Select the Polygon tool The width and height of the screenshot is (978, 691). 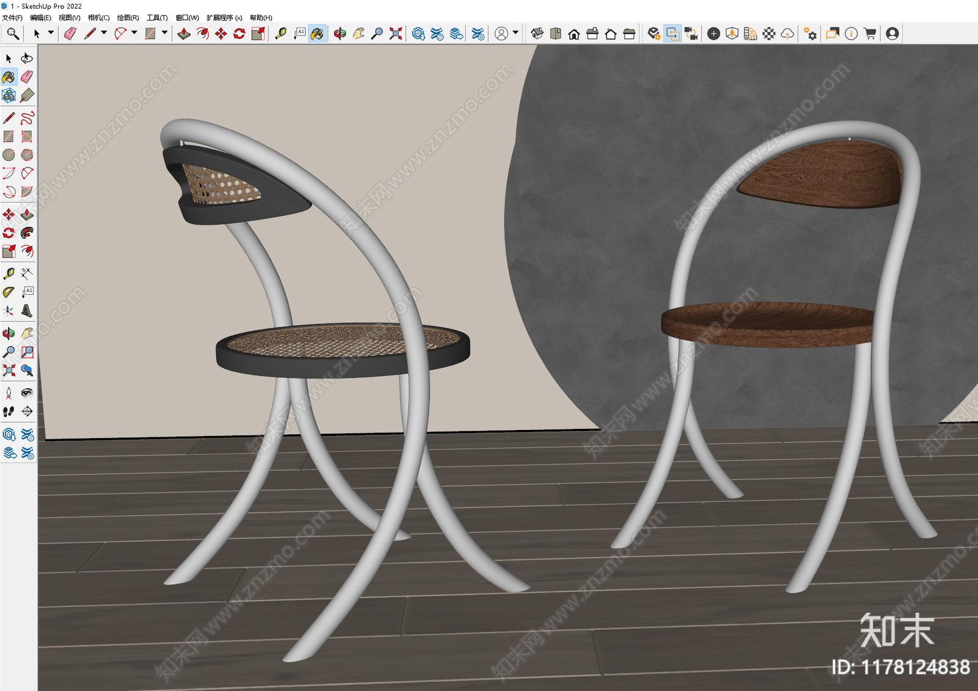(x=27, y=154)
